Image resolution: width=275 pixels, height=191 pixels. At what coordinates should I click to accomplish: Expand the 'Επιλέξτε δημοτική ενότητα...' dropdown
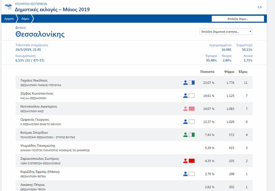point(226,32)
